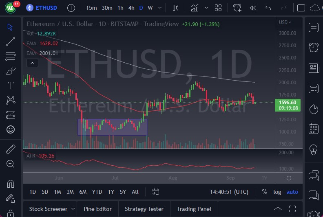Screen dimensions: 323x217
Task: Open the Fibonacci and Gann tools
Action: pyautogui.click(x=10, y=56)
